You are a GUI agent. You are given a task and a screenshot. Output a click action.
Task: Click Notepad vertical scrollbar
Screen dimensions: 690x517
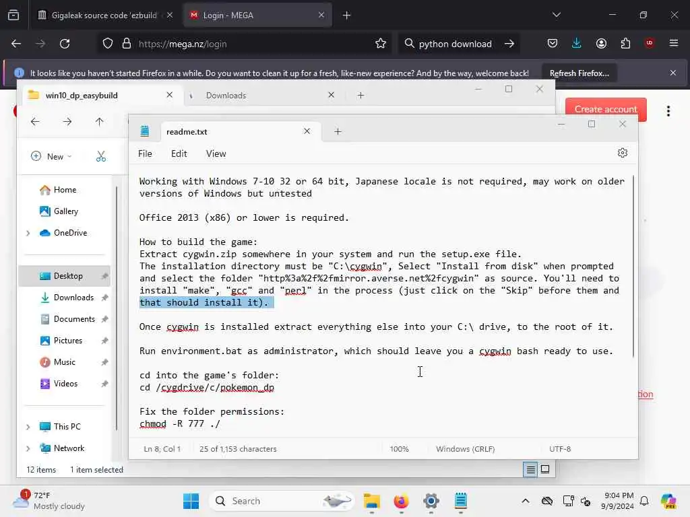633,266
